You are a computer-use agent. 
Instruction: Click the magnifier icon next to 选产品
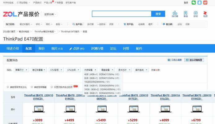tap(73, 24)
